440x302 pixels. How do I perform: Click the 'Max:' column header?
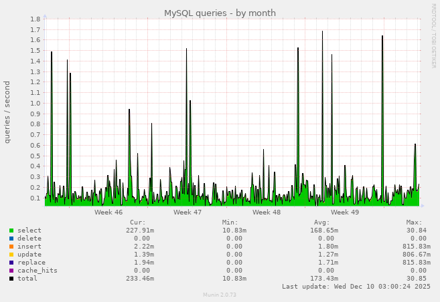point(415,222)
